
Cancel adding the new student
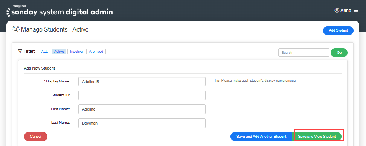point(36,137)
